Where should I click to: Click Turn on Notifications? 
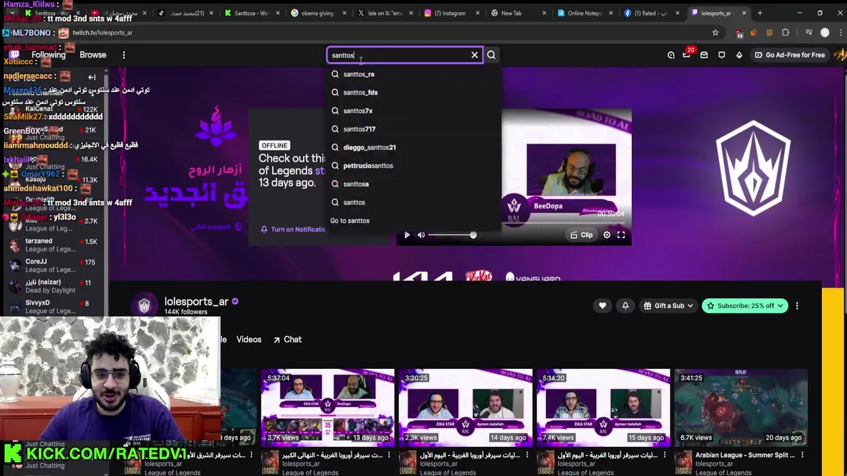(x=292, y=229)
